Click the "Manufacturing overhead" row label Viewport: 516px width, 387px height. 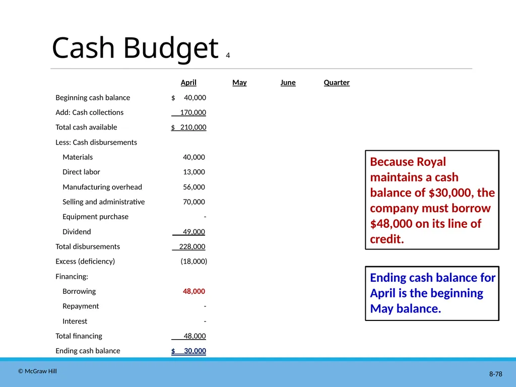102,187
